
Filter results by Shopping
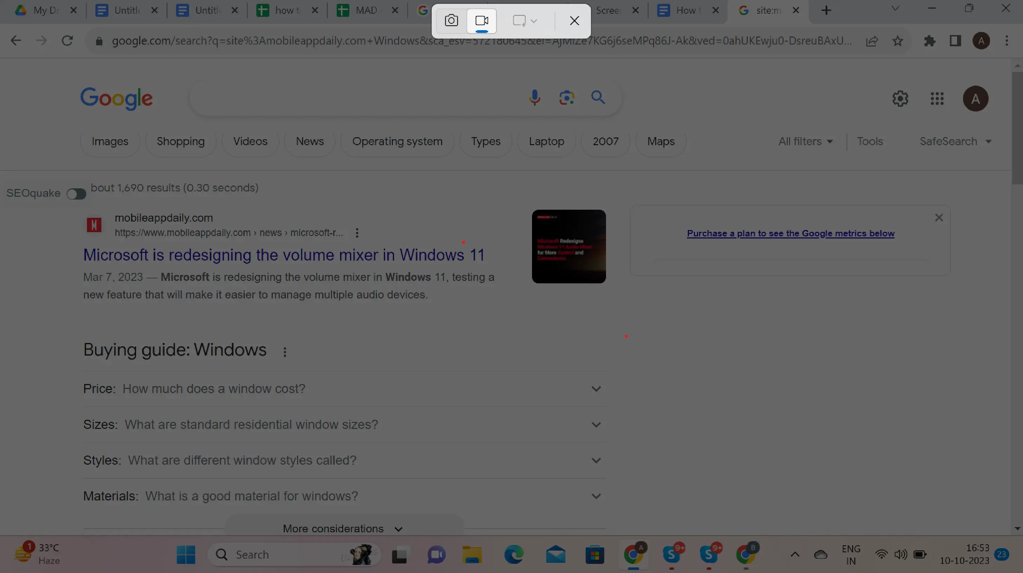point(181,141)
